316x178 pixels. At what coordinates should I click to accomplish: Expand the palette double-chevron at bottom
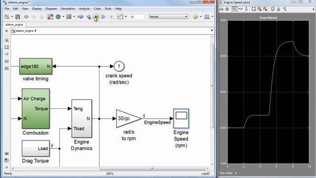6,167
